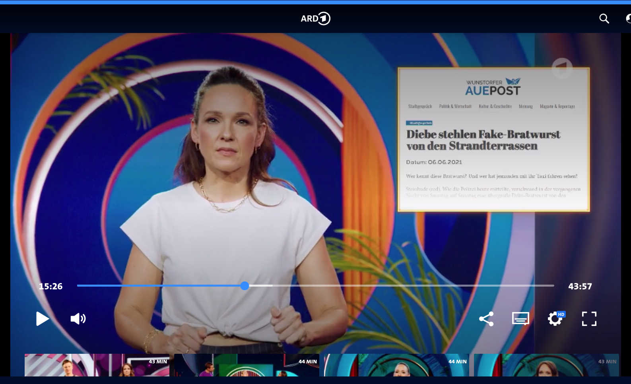Toggle subtitles on the player
The image size is (631, 384).
pyautogui.click(x=520, y=318)
